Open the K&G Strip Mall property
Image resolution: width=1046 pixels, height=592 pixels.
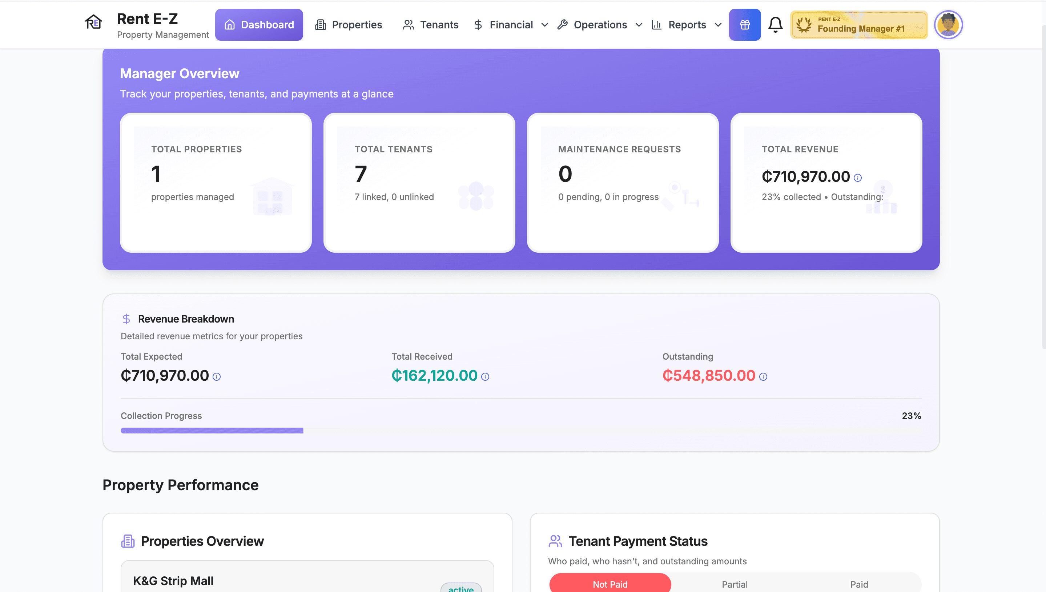pos(307,577)
